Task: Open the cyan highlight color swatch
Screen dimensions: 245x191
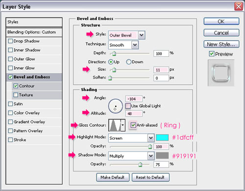Action: 162,138
